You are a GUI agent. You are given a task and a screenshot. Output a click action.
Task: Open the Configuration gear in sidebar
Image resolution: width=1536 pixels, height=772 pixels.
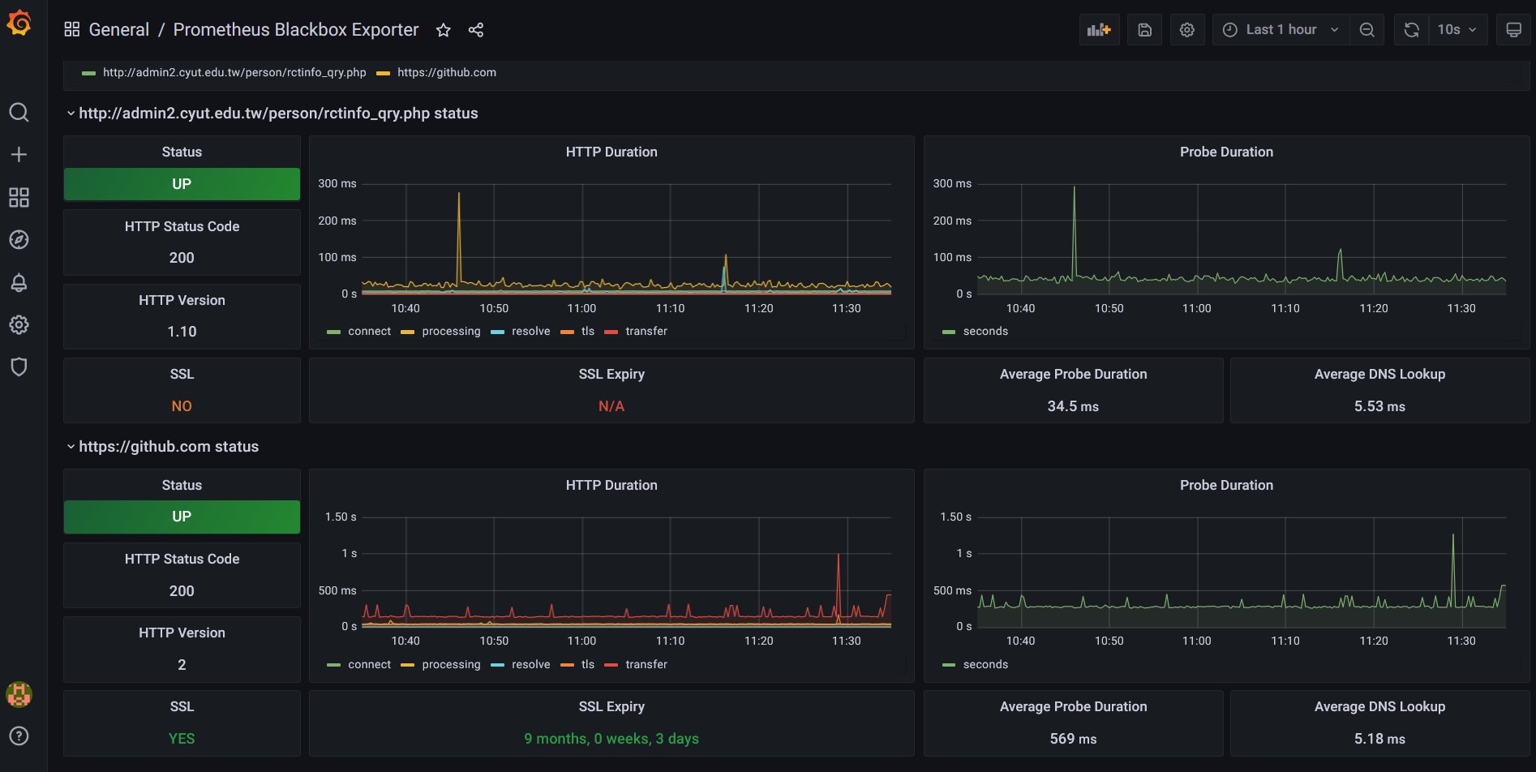click(x=19, y=324)
